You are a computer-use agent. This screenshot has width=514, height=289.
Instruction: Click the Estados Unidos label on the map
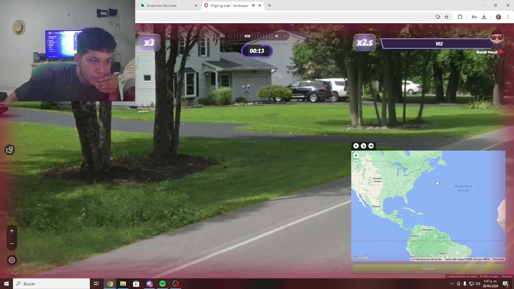tap(377, 180)
